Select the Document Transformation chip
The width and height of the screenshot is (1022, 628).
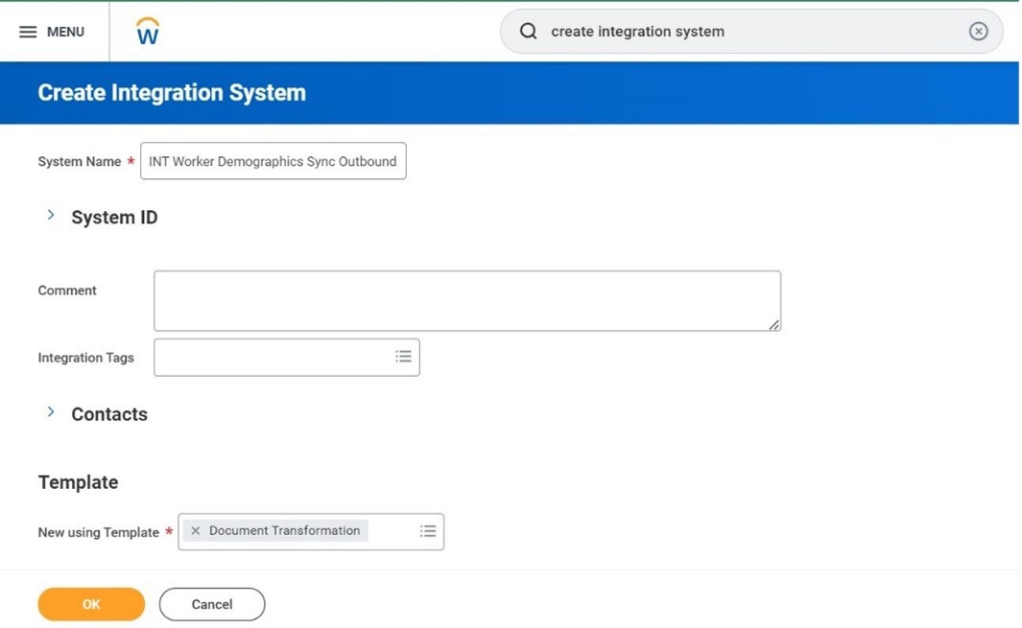coord(284,531)
